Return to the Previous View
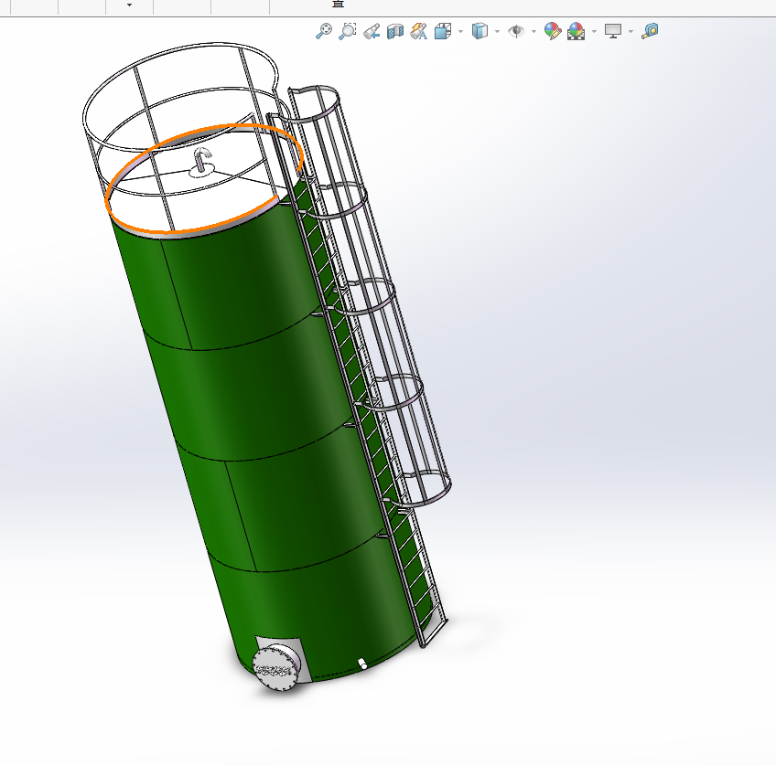The height and width of the screenshot is (765, 776). pos(372,31)
